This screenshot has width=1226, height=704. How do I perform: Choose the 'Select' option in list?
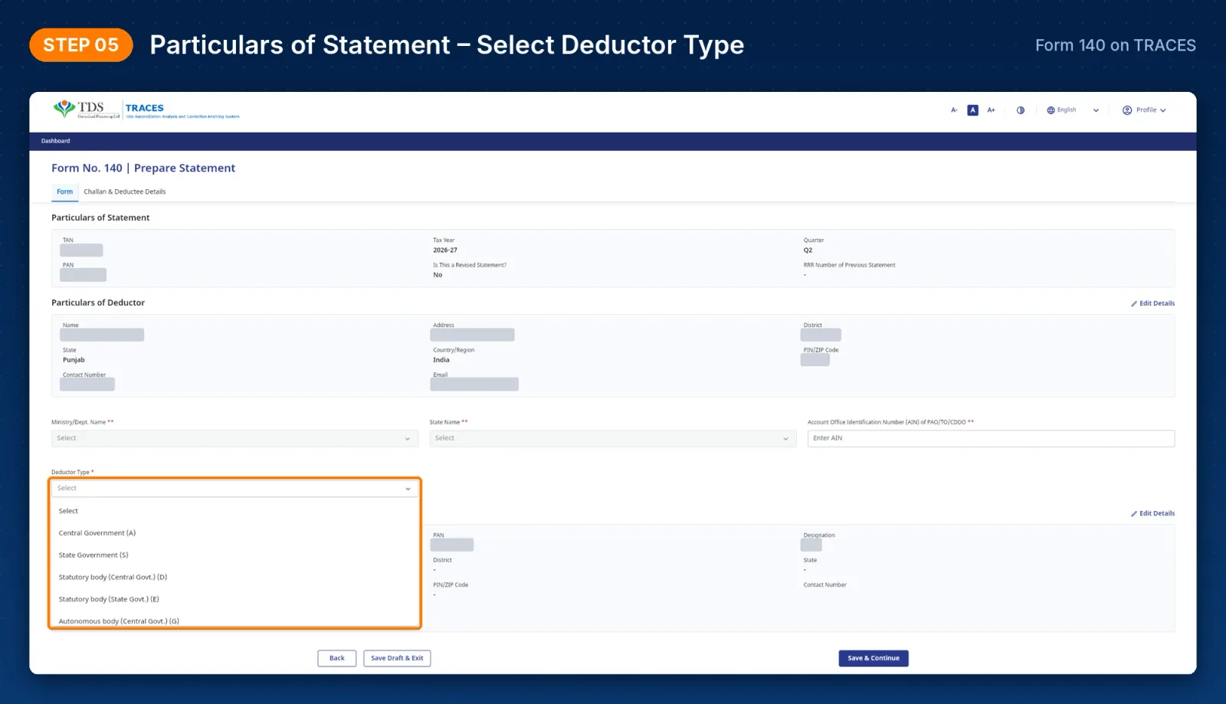pyautogui.click(x=234, y=511)
